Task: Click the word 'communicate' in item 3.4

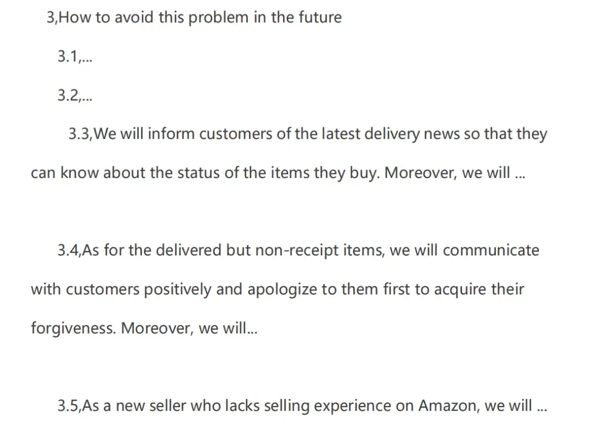Action: coord(491,250)
